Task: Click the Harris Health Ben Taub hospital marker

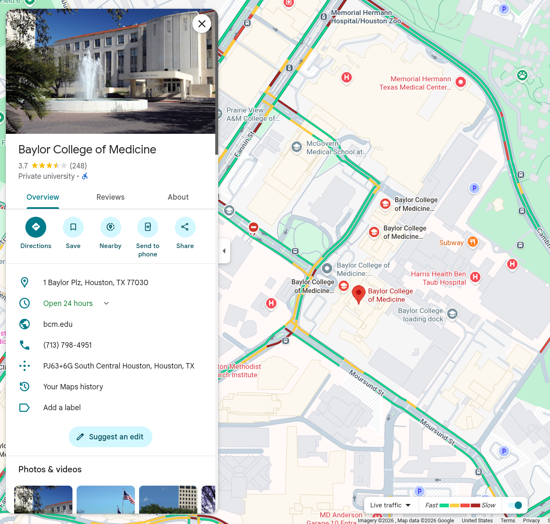Action: pyautogui.click(x=475, y=277)
